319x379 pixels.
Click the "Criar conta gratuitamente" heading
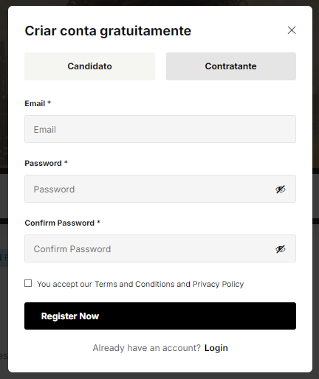click(x=108, y=31)
